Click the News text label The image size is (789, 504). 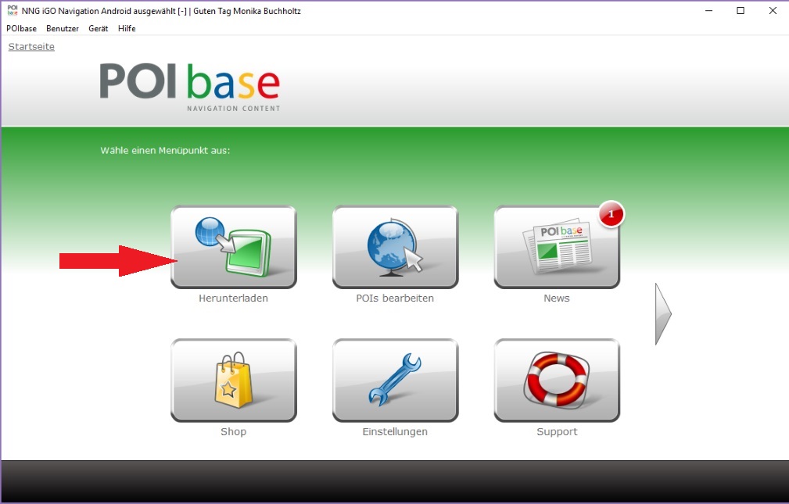click(x=557, y=298)
